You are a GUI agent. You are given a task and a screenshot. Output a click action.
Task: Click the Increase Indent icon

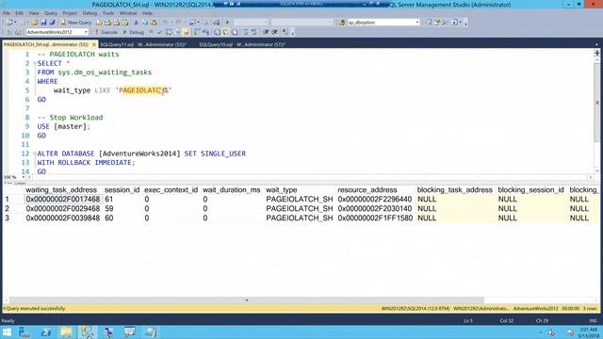pyautogui.click(x=275, y=32)
